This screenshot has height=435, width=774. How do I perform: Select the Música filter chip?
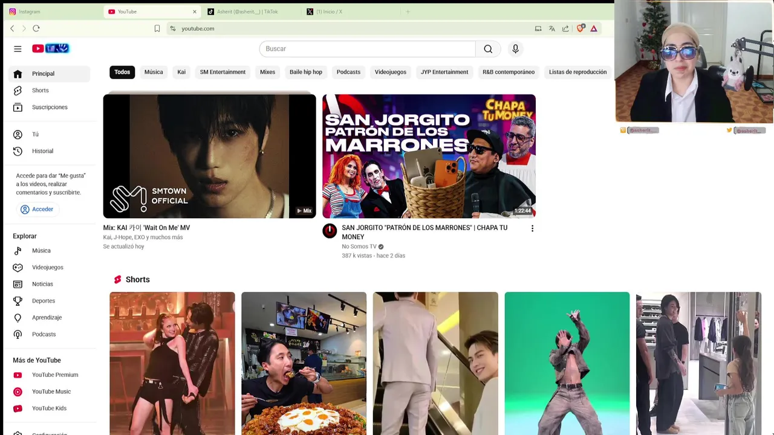pos(154,72)
